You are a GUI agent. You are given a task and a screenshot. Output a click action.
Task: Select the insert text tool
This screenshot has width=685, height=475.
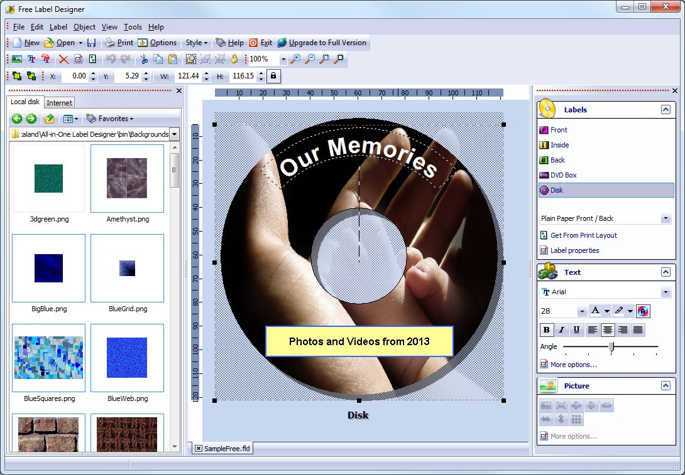tap(33, 58)
